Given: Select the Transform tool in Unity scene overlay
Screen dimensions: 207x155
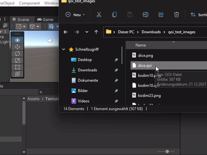Looking at the screenshot, I should point(17,74).
